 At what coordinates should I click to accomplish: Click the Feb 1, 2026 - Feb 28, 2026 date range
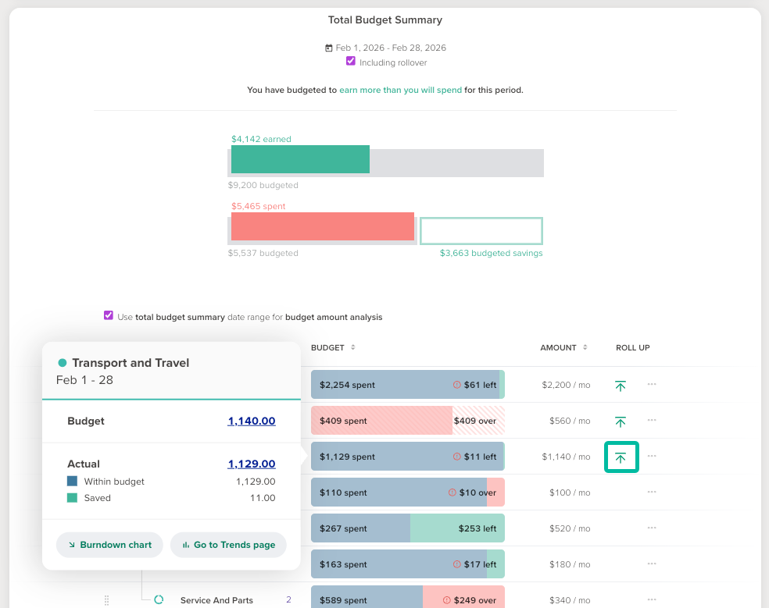click(x=391, y=48)
